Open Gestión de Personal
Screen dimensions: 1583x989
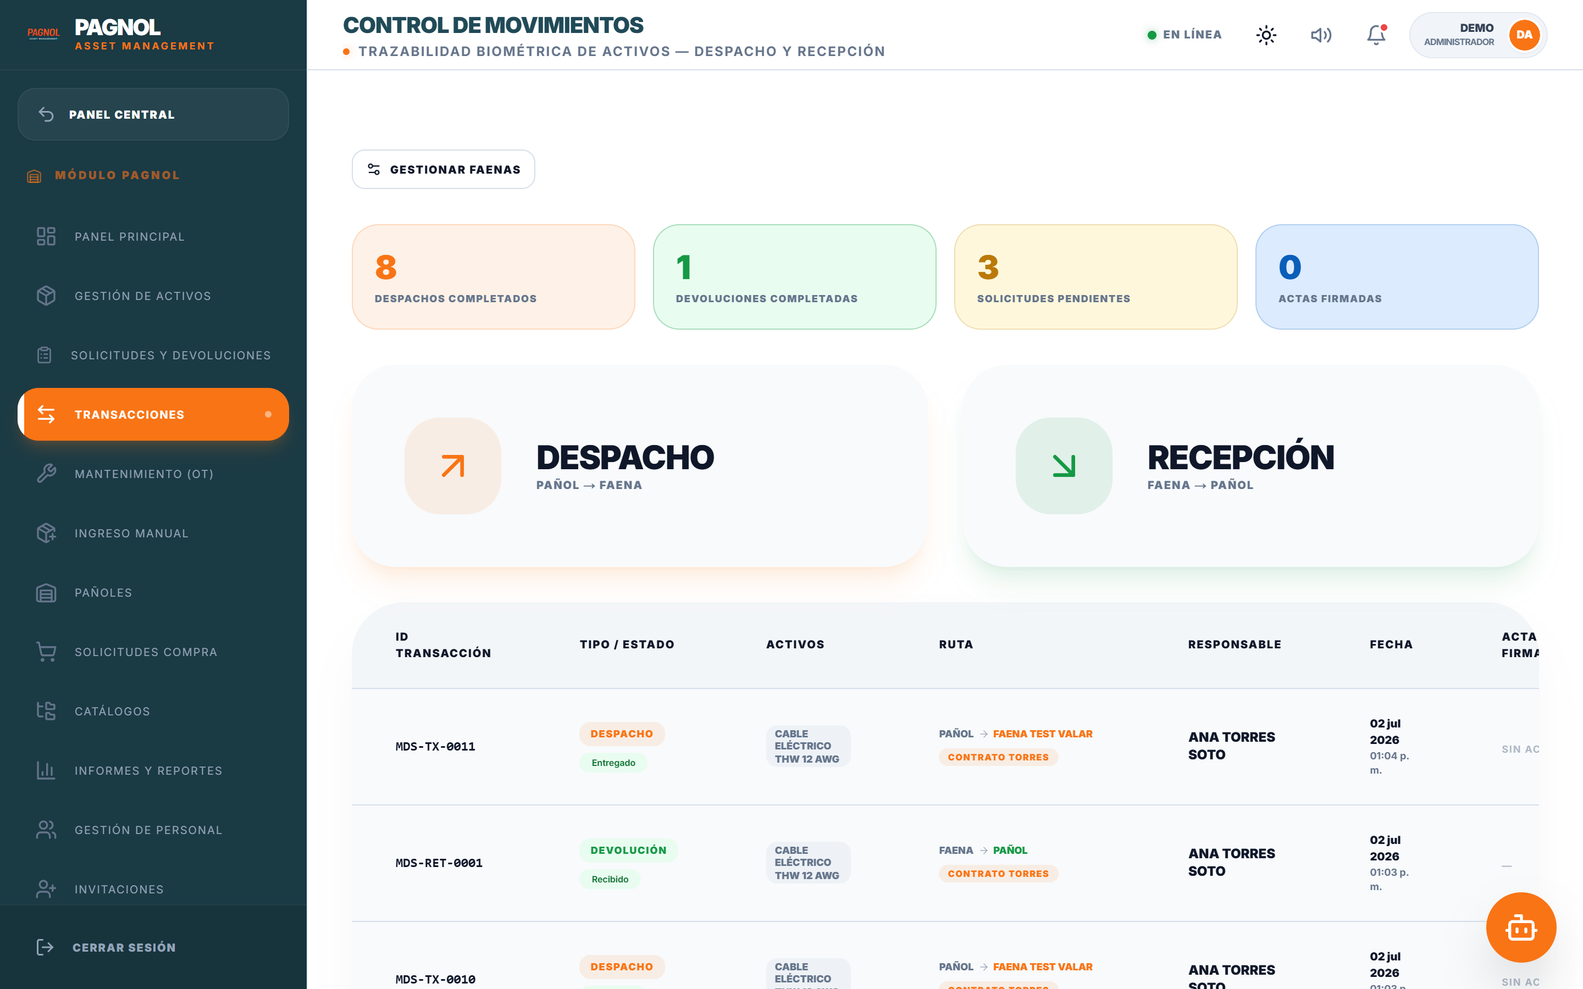(x=153, y=830)
